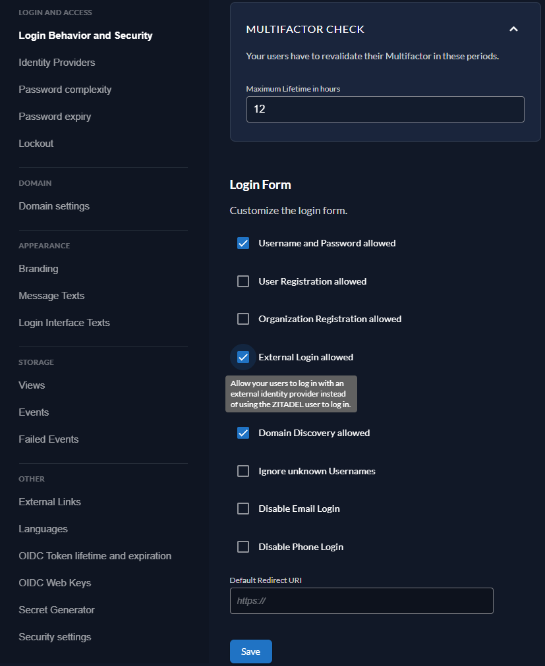Viewport: 545px width, 666px height.
Task: Tick the Disable Phone Login checkbox
Action: coord(243,547)
